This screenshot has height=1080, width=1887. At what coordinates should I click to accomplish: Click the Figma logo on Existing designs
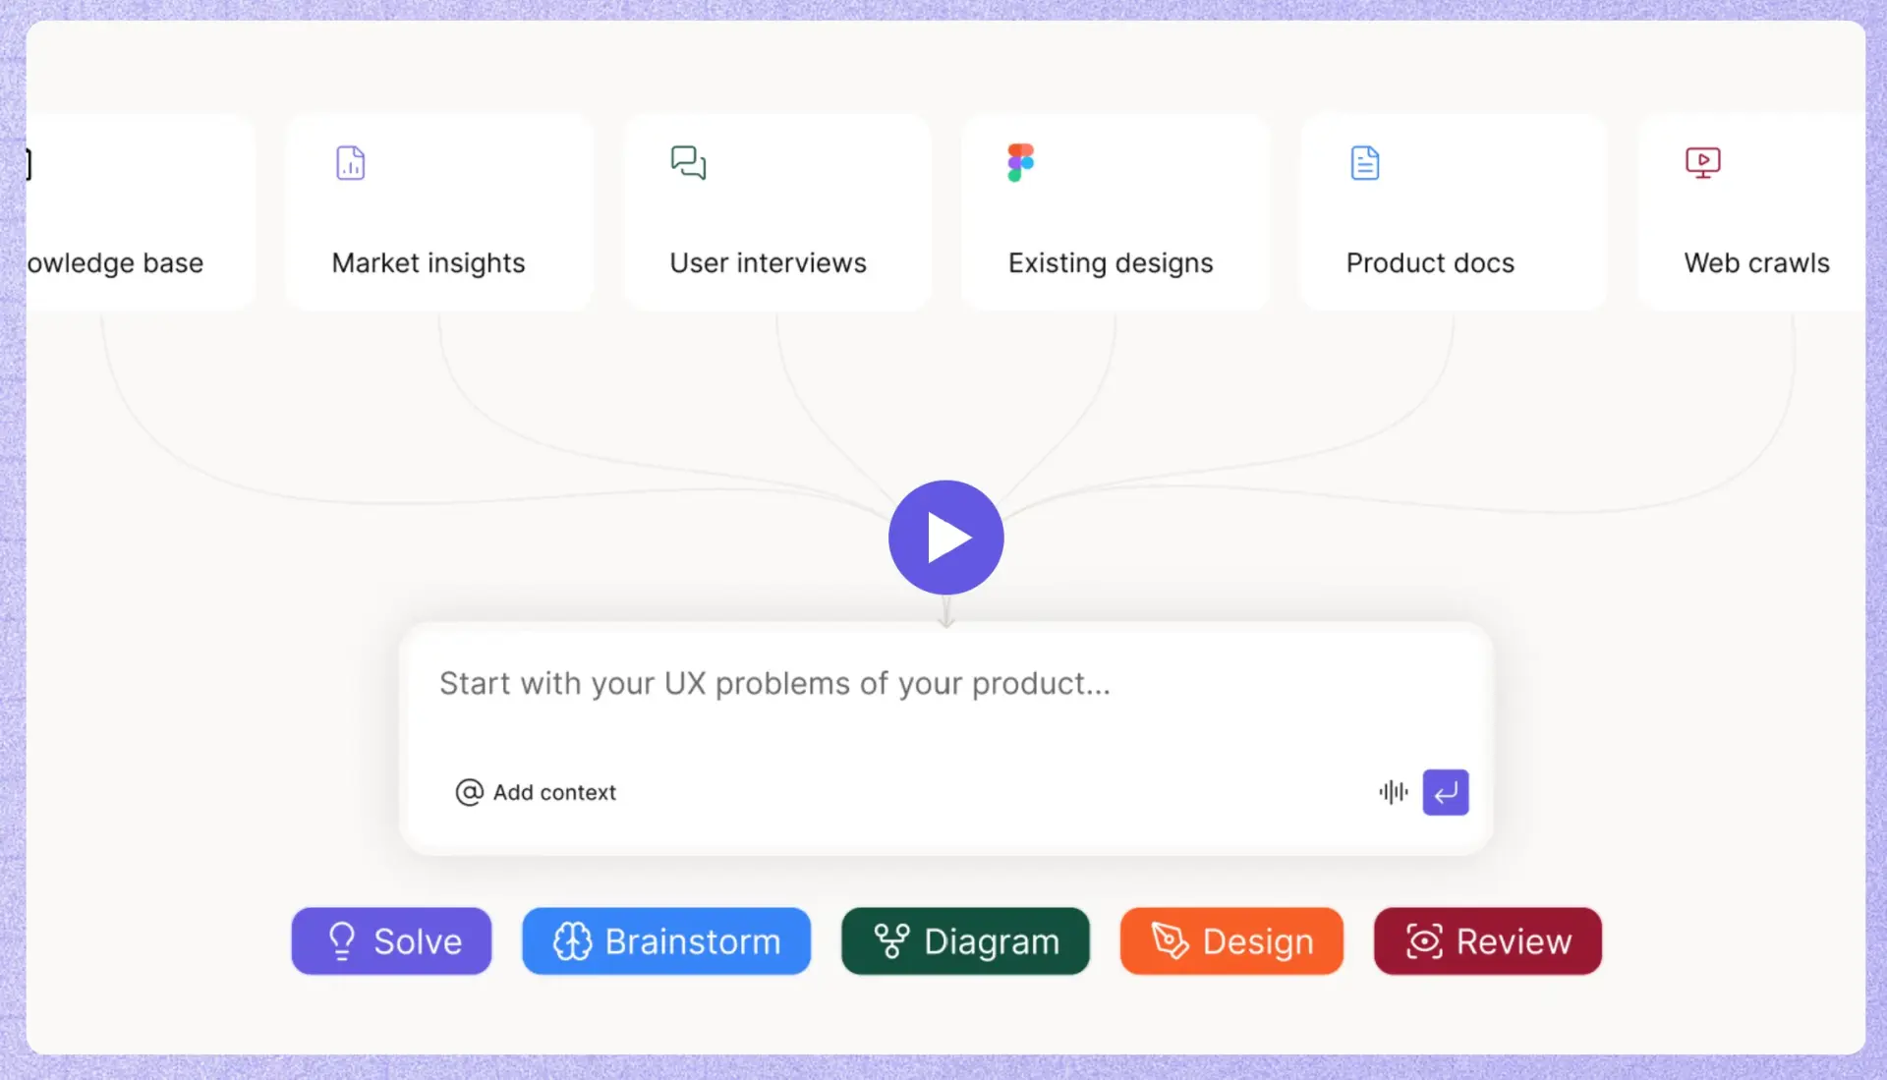pyautogui.click(x=1021, y=163)
